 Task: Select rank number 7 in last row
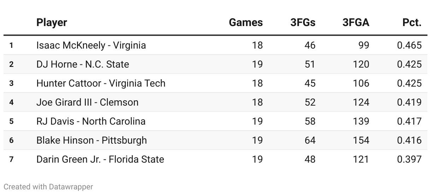pyautogui.click(x=12, y=159)
